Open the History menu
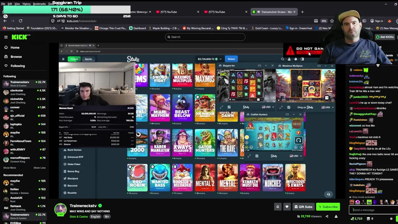This screenshot has width=398, height=224. (26, 4)
